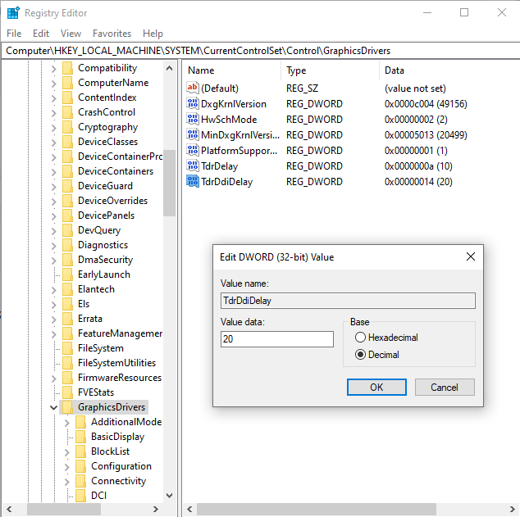This screenshot has height=517, width=520.
Task: Click the Errata folder icon
Action: [67, 319]
